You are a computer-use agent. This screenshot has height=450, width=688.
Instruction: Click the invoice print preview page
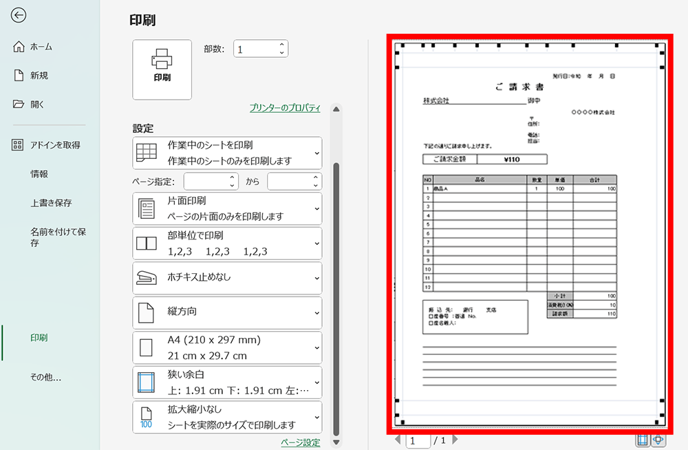[x=530, y=235]
